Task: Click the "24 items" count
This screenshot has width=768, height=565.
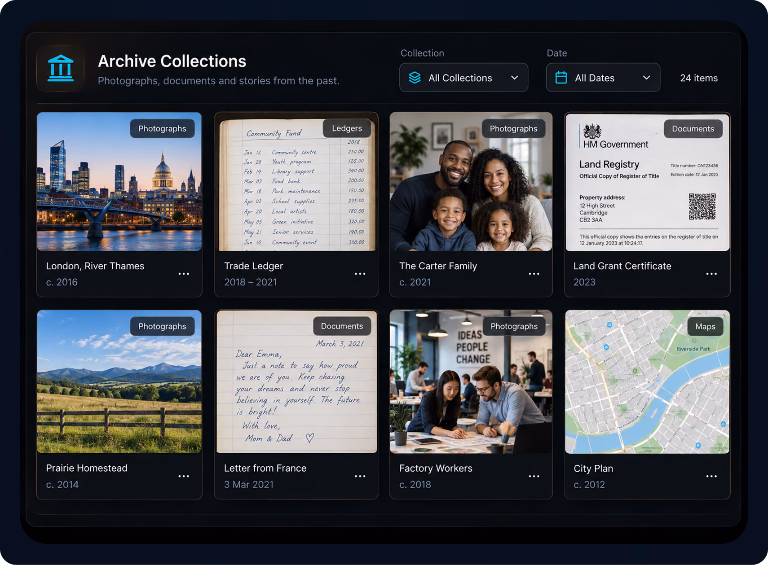Action: click(x=699, y=78)
